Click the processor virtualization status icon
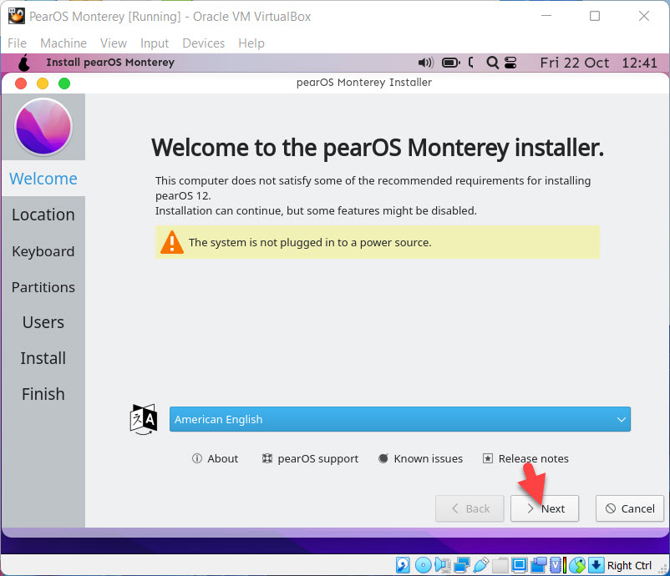 pos(555,565)
